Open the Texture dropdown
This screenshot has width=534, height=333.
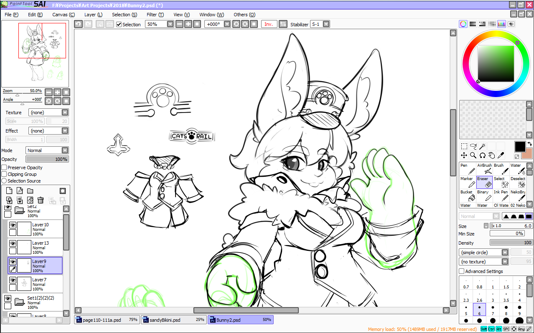(48, 113)
